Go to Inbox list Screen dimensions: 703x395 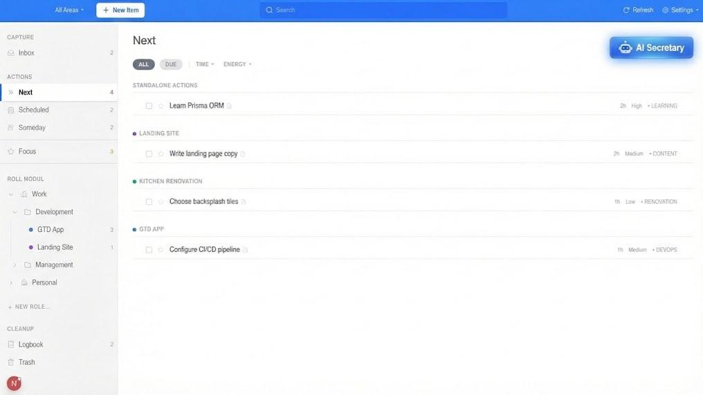[x=59, y=52]
